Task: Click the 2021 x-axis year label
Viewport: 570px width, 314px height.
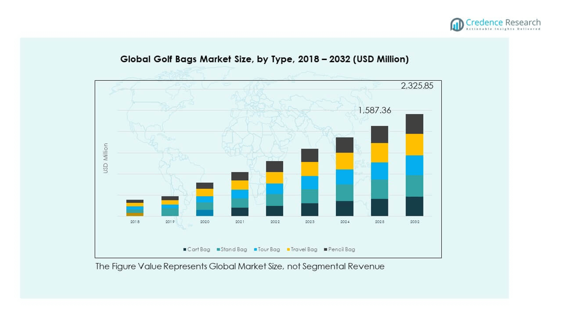Action: pyautogui.click(x=240, y=222)
